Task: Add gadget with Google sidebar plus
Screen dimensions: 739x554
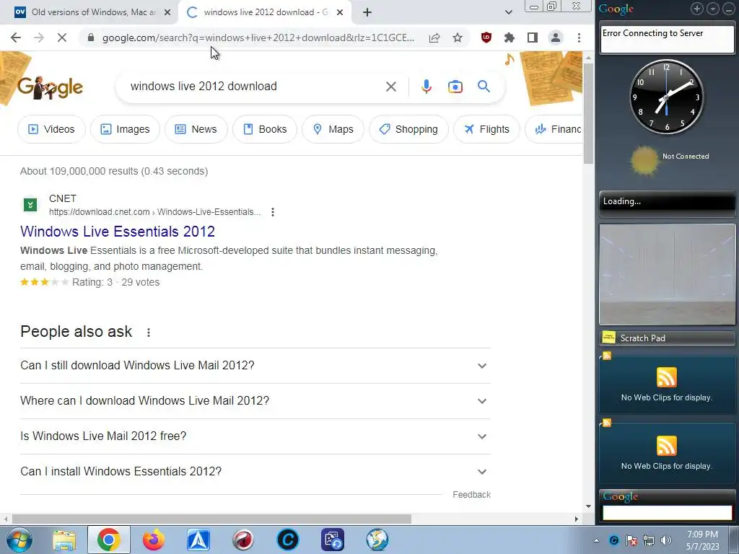Action: pyautogui.click(x=696, y=9)
